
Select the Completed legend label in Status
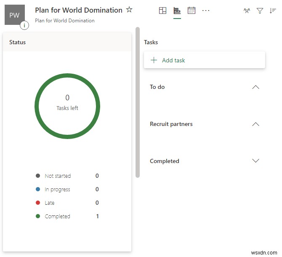pyautogui.click(x=57, y=216)
